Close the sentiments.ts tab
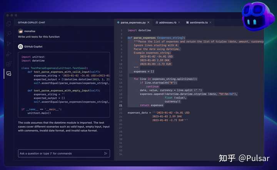The width and height of the screenshot is (277, 170). [210, 23]
